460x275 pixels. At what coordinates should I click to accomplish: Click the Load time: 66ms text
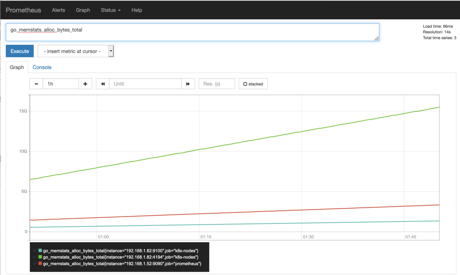tap(438, 26)
